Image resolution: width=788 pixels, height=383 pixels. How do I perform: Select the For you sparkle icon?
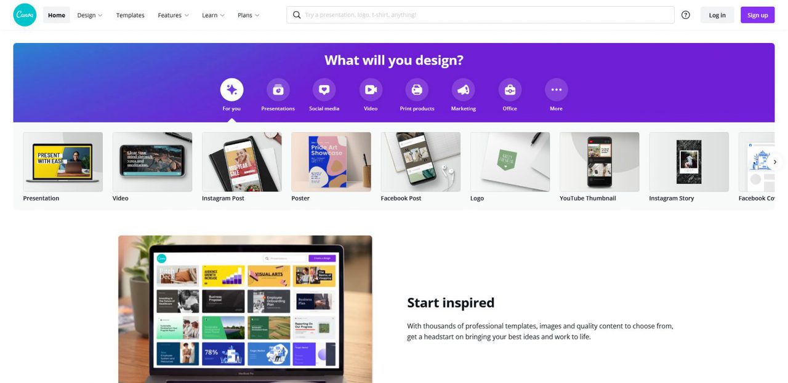[231, 90]
